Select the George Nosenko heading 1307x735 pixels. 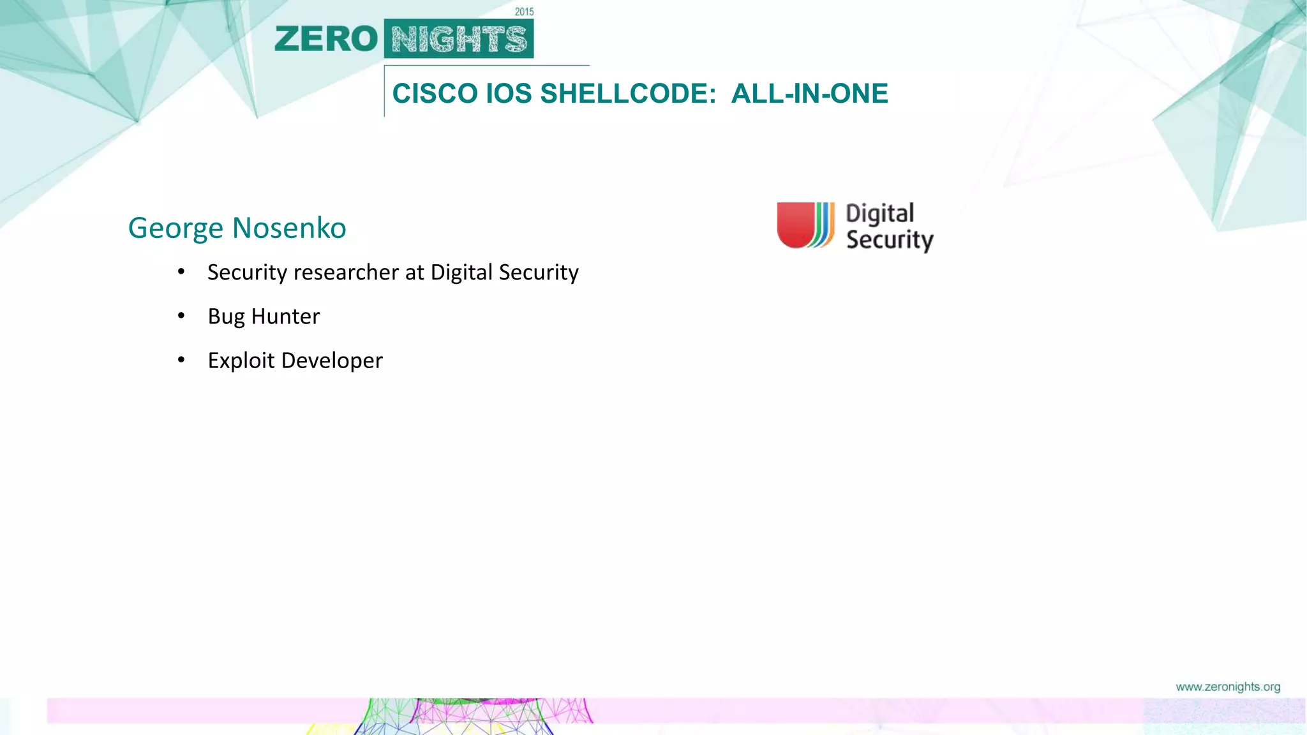(237, 228)
